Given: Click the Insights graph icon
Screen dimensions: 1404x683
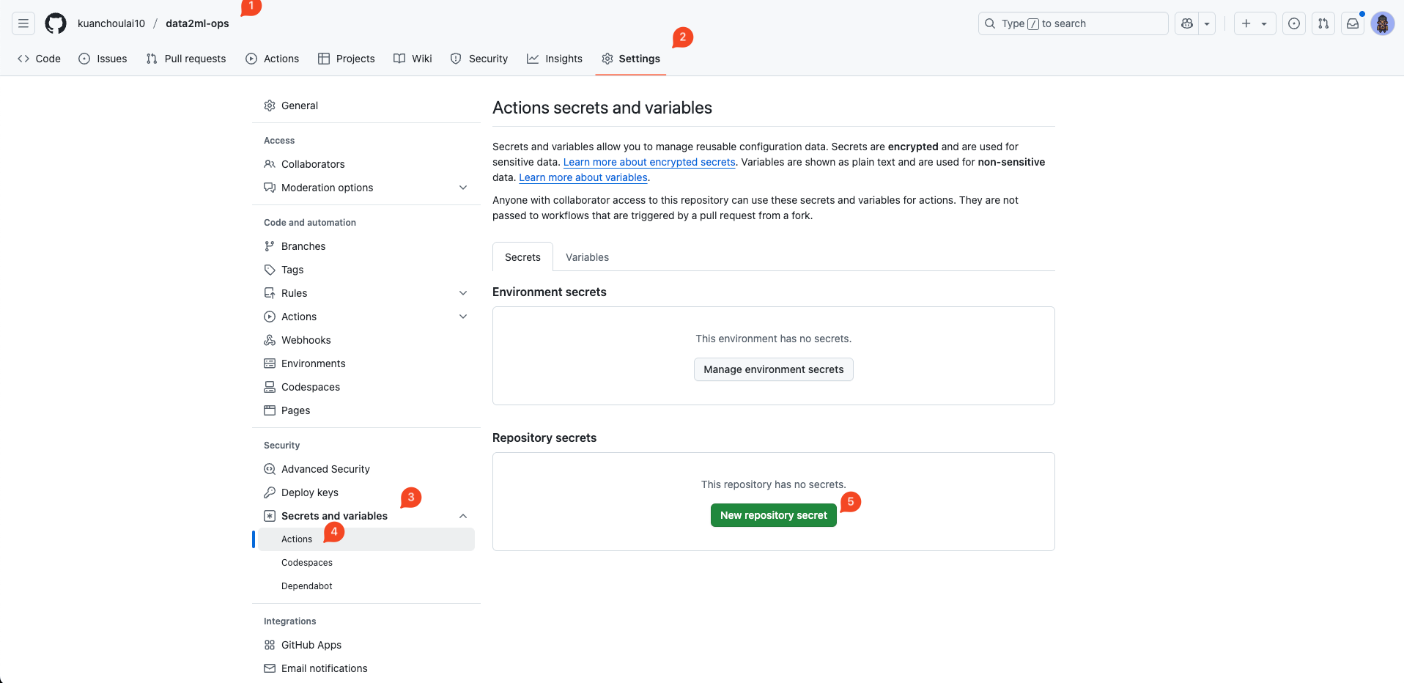Looking at the screenshot, I should coord(533,59).
